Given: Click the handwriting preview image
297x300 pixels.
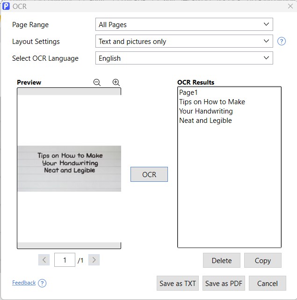Looking at the screenshot, I should [x=69, y=168].
